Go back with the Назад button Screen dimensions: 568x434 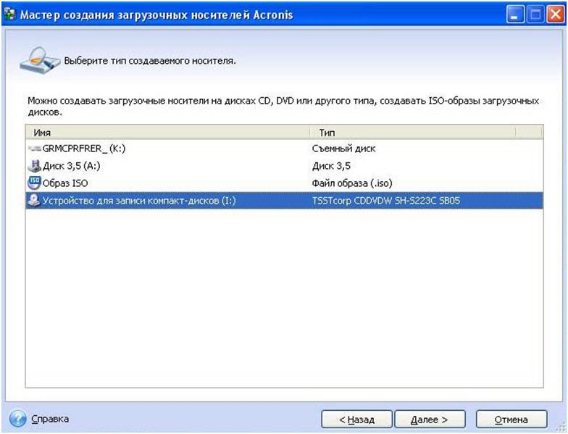coord(356,419)
